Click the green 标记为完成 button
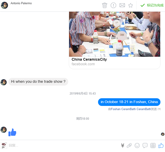 [152, 5]
